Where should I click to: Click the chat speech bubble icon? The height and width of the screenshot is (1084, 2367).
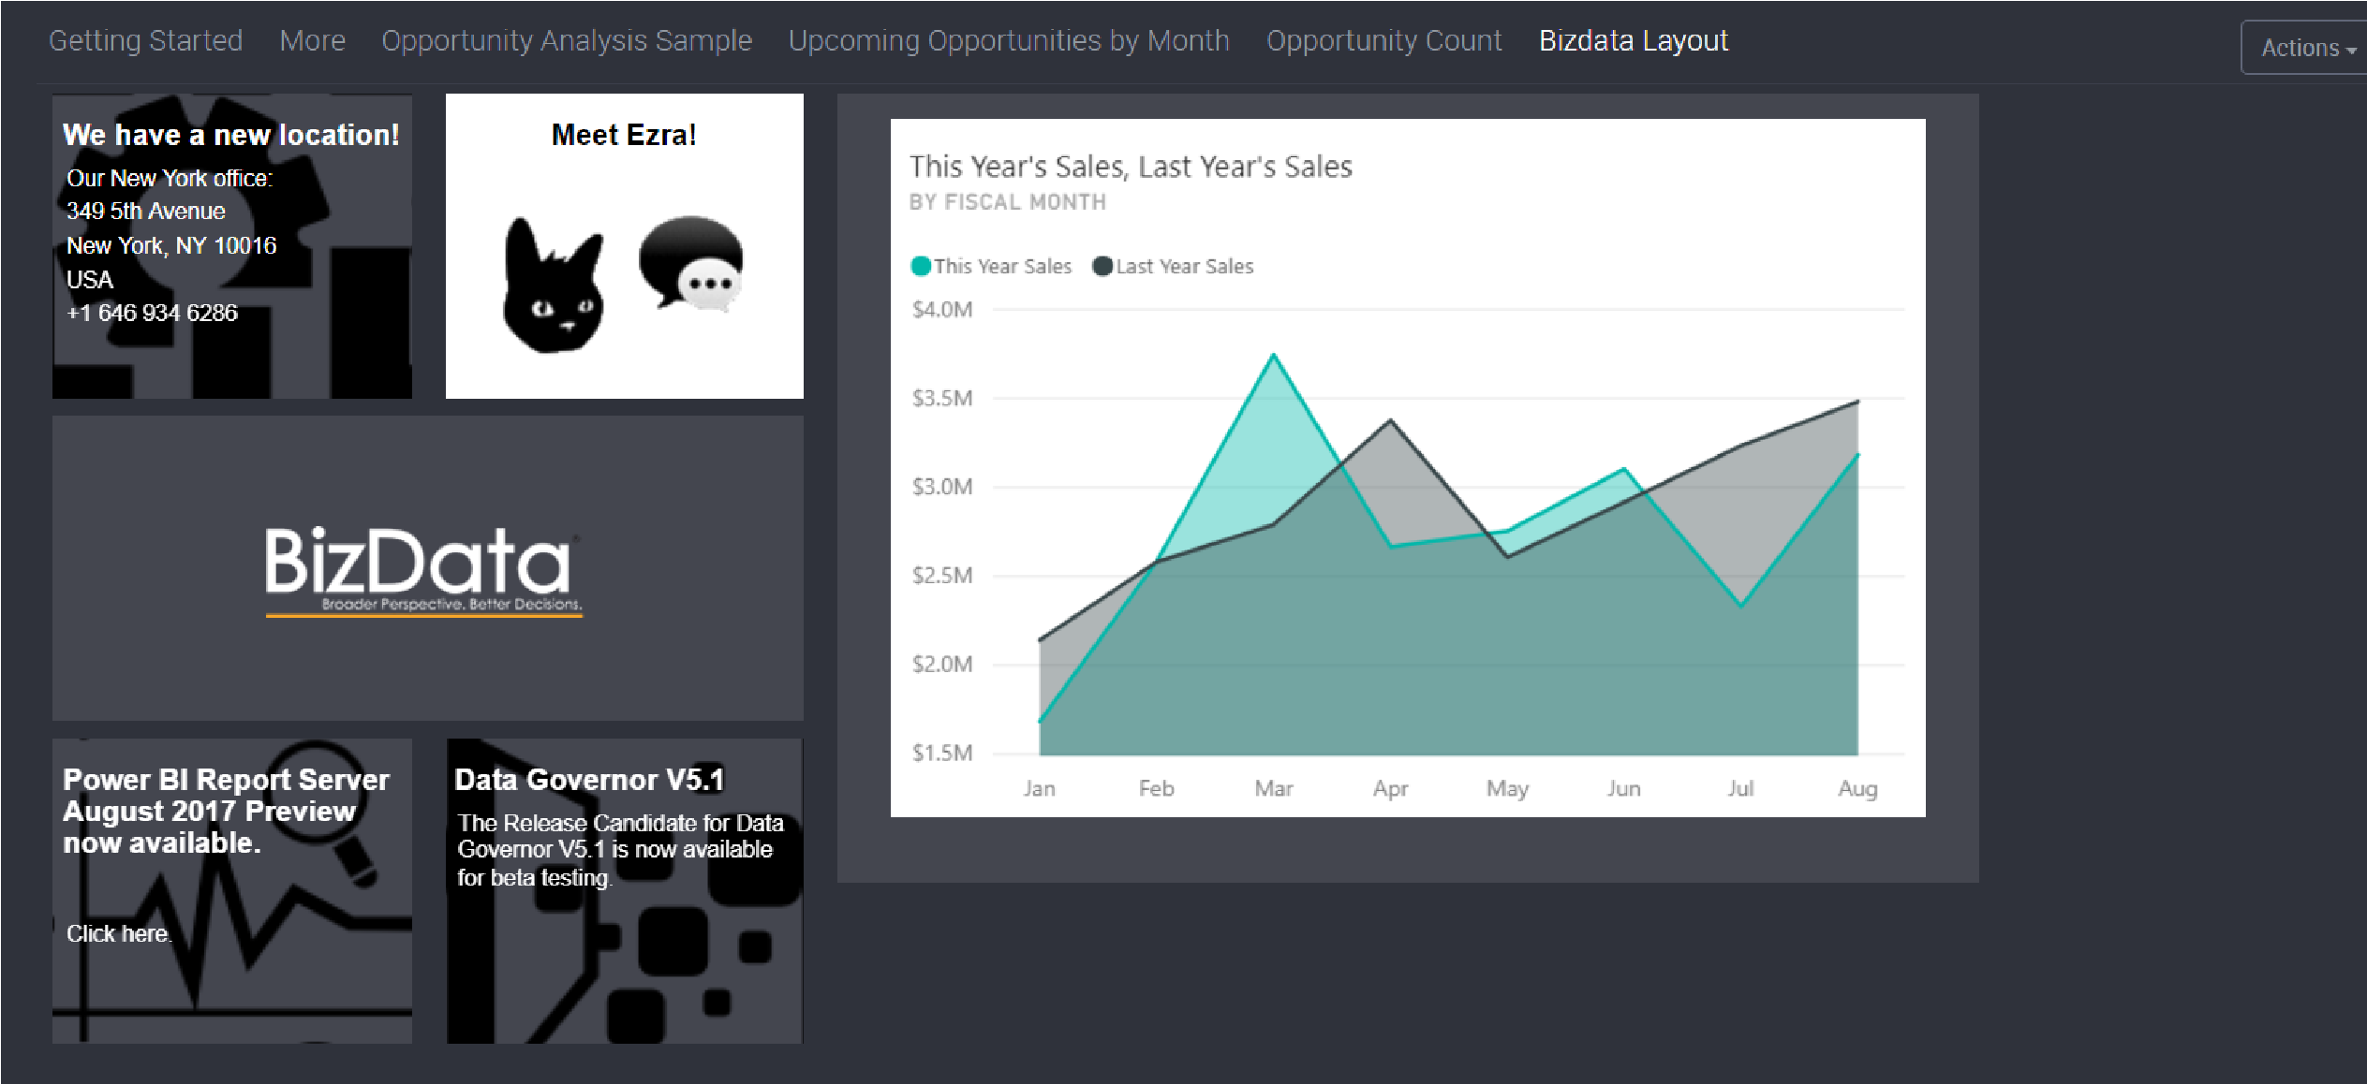tap(691, 263)
